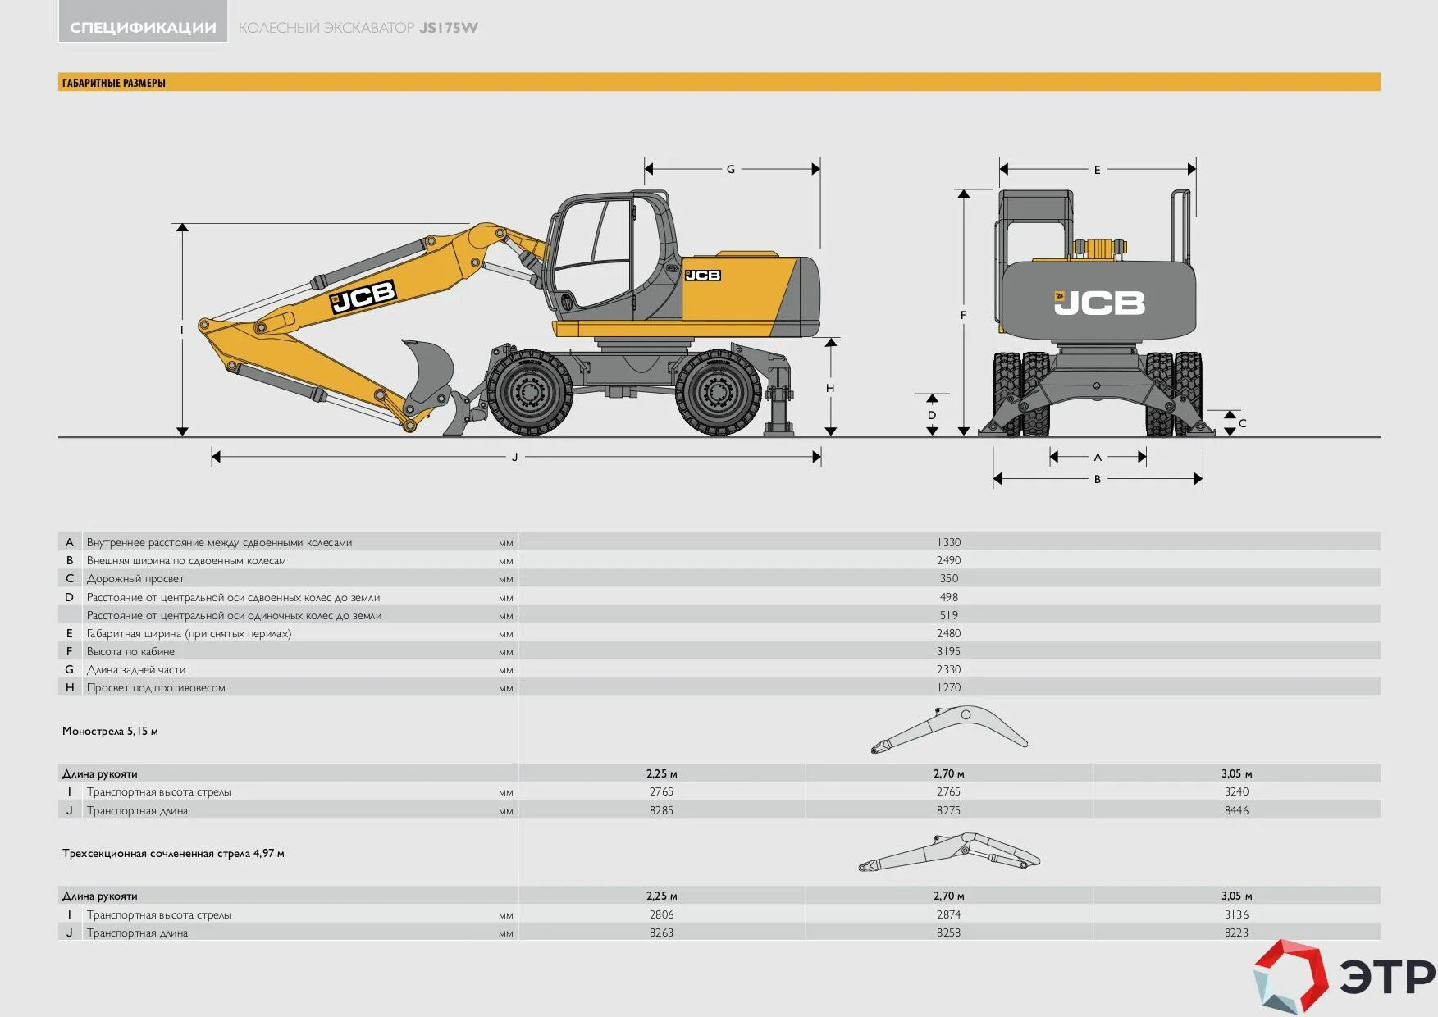Viewport: 1438px width, 1017px height.
Task: Click the heading Монострела 5,15 м
Action: click(110, 731)
